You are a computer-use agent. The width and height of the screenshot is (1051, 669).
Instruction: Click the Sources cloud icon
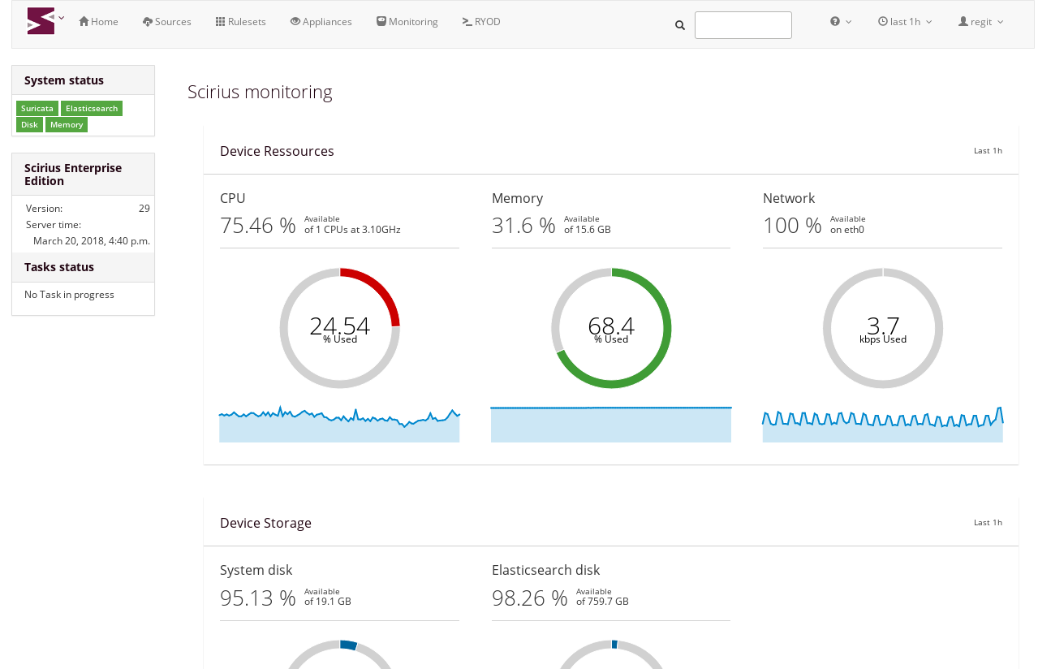coord(148,22)
